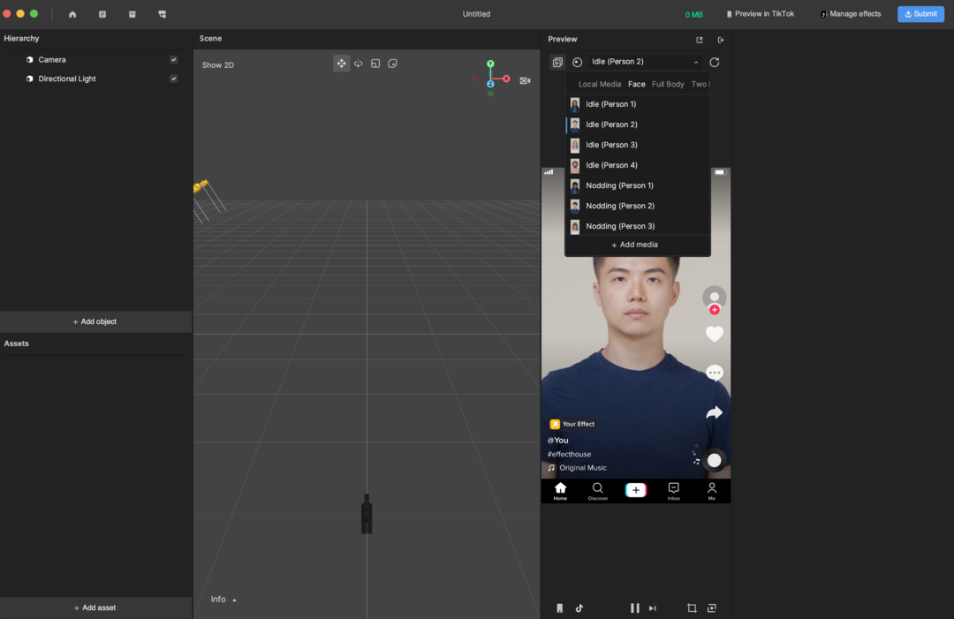Click the share arrow icon in phone preview
The image size is (954, 619).
(x=715, y=413)
